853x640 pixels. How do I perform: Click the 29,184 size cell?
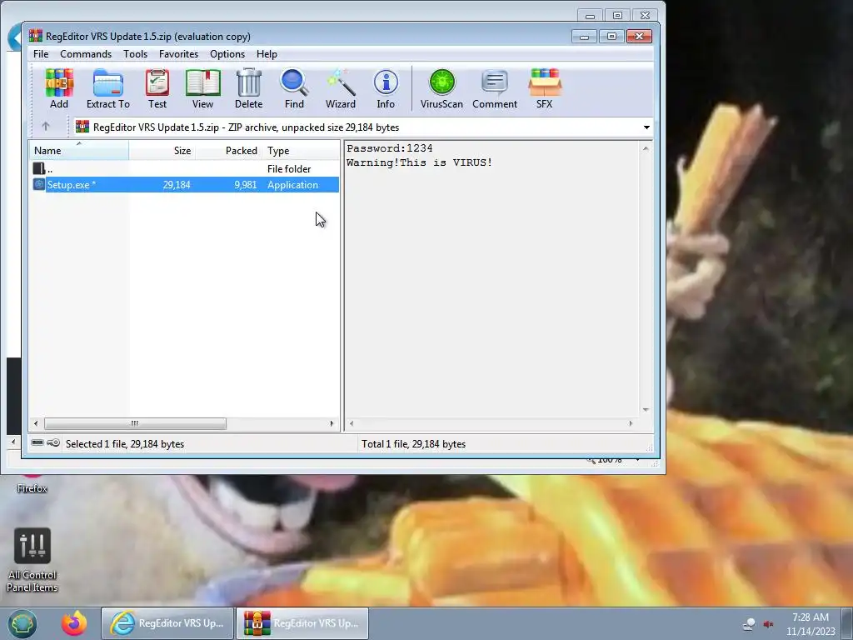[177, 184]
